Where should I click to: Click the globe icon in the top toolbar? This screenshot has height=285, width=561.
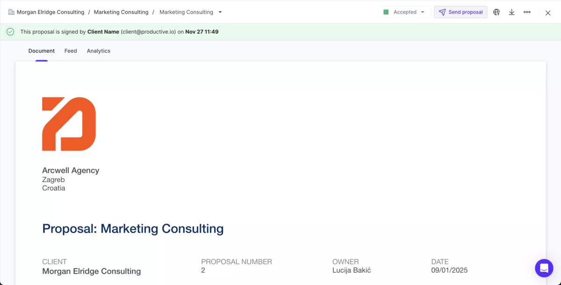(x=496, y=12)
